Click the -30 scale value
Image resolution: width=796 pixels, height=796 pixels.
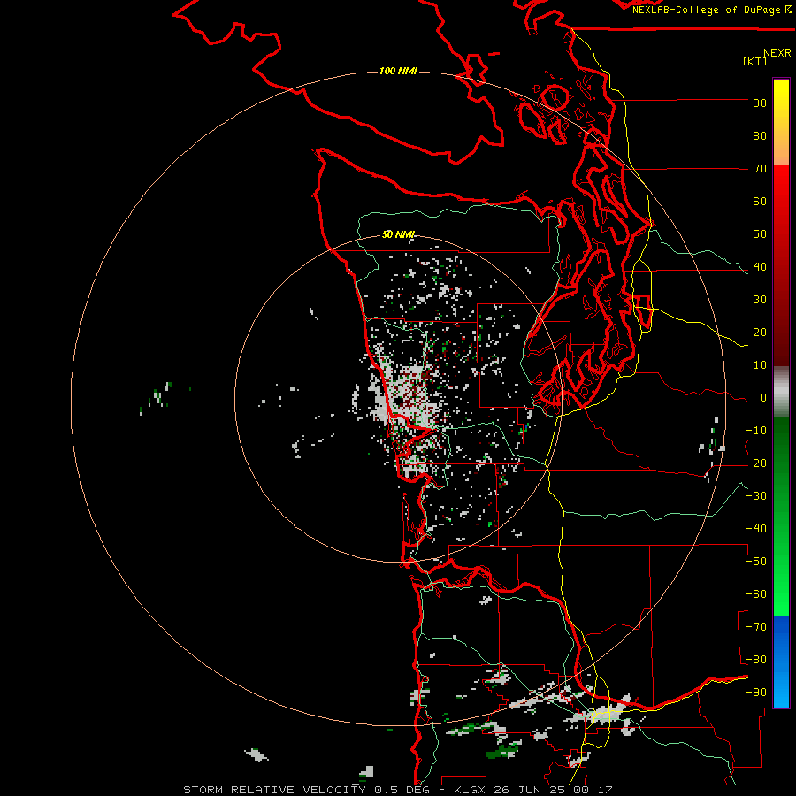[756, 496]
